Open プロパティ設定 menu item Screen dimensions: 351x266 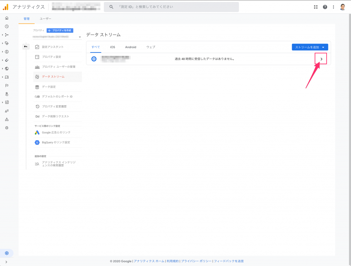point(58,57)
